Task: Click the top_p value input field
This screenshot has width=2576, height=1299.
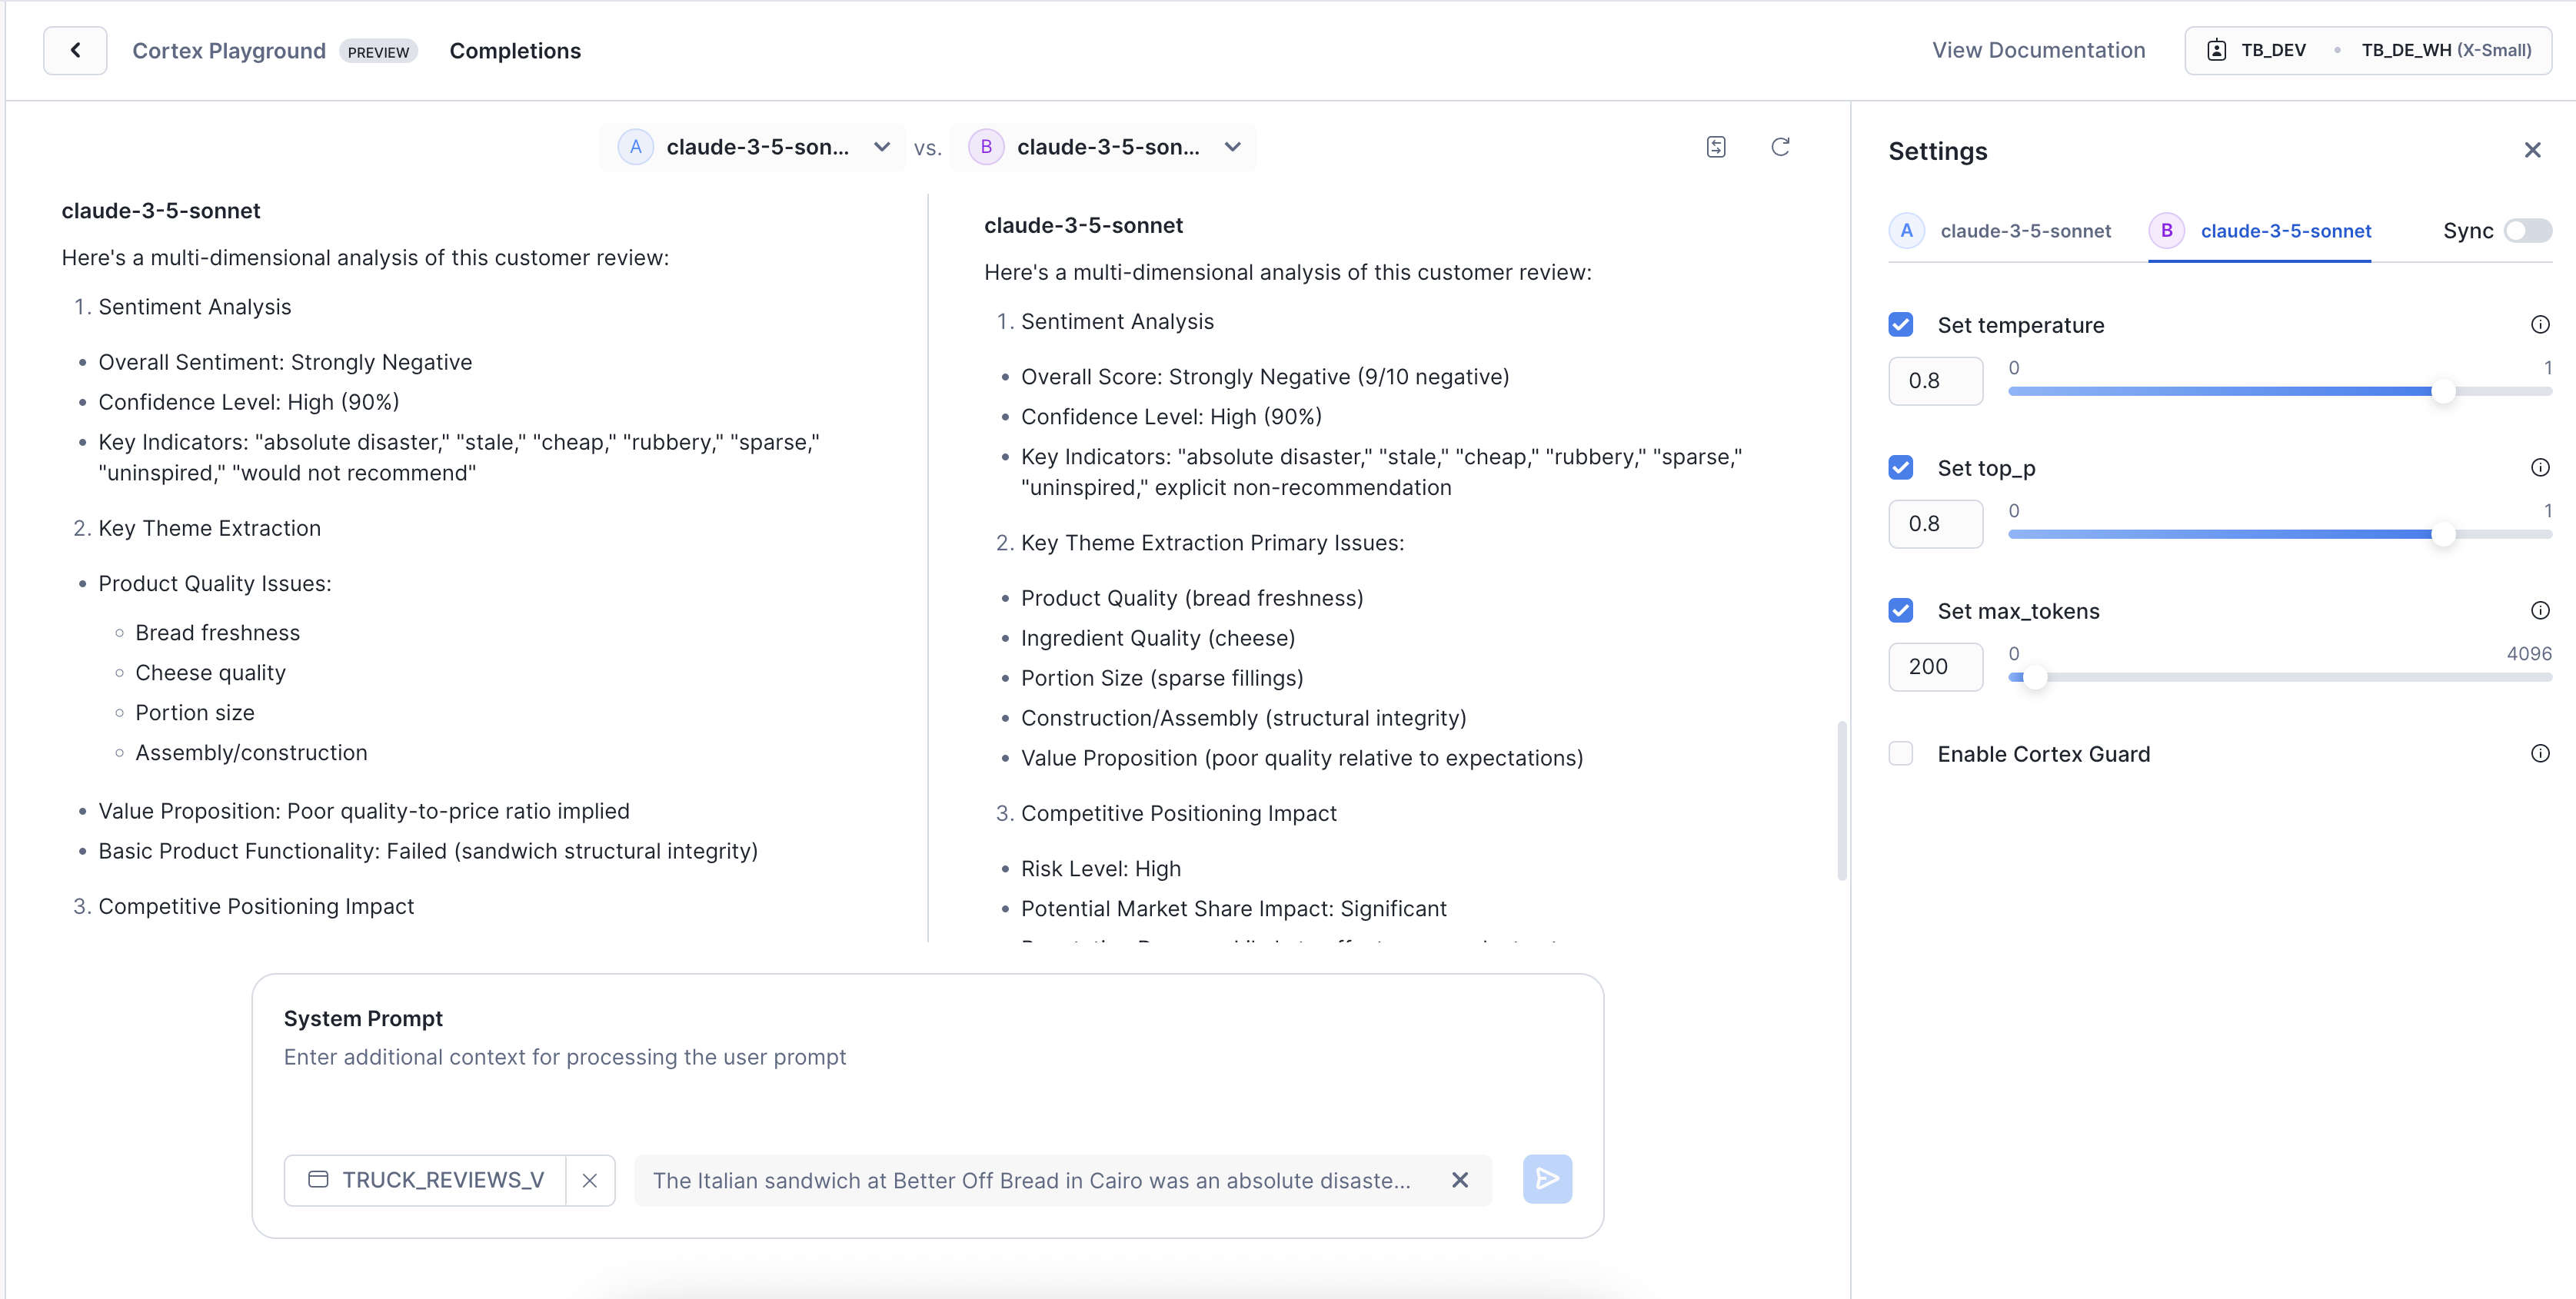Action: 1935,523
